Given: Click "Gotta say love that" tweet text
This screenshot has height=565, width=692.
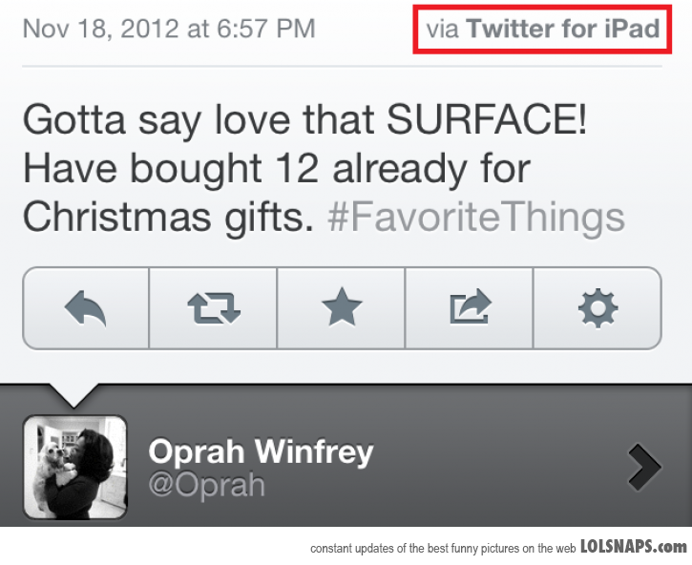Looking at the screenshot, I should (199, 121).
